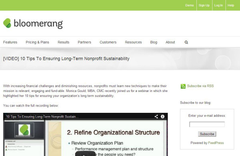
Task: Click the Bloomerang thumbnail inside video
Action: click(24, 130)
